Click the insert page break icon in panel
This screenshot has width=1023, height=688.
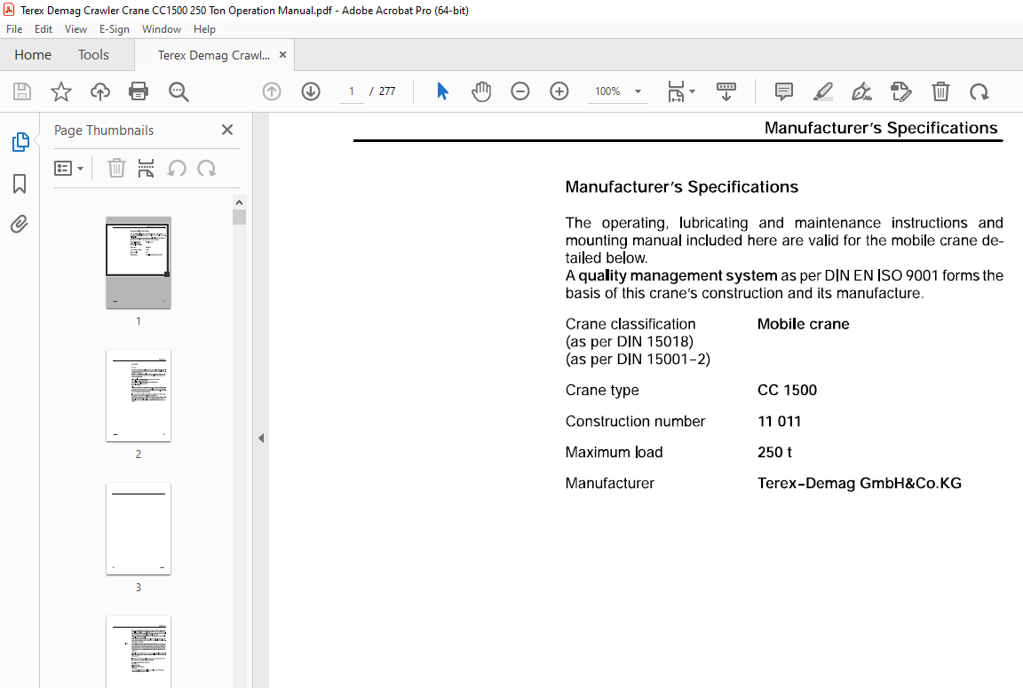click(147, 169)
